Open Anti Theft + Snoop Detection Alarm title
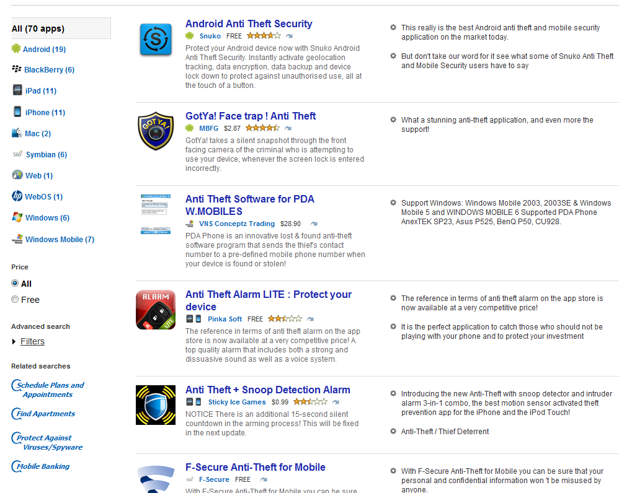 [x=268, y=390]
